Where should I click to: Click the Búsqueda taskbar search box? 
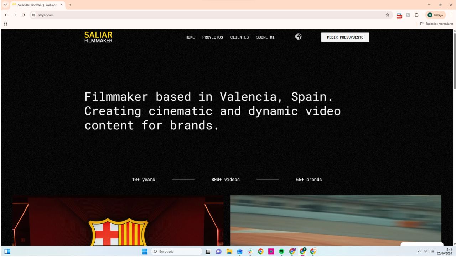coord(177,252)
